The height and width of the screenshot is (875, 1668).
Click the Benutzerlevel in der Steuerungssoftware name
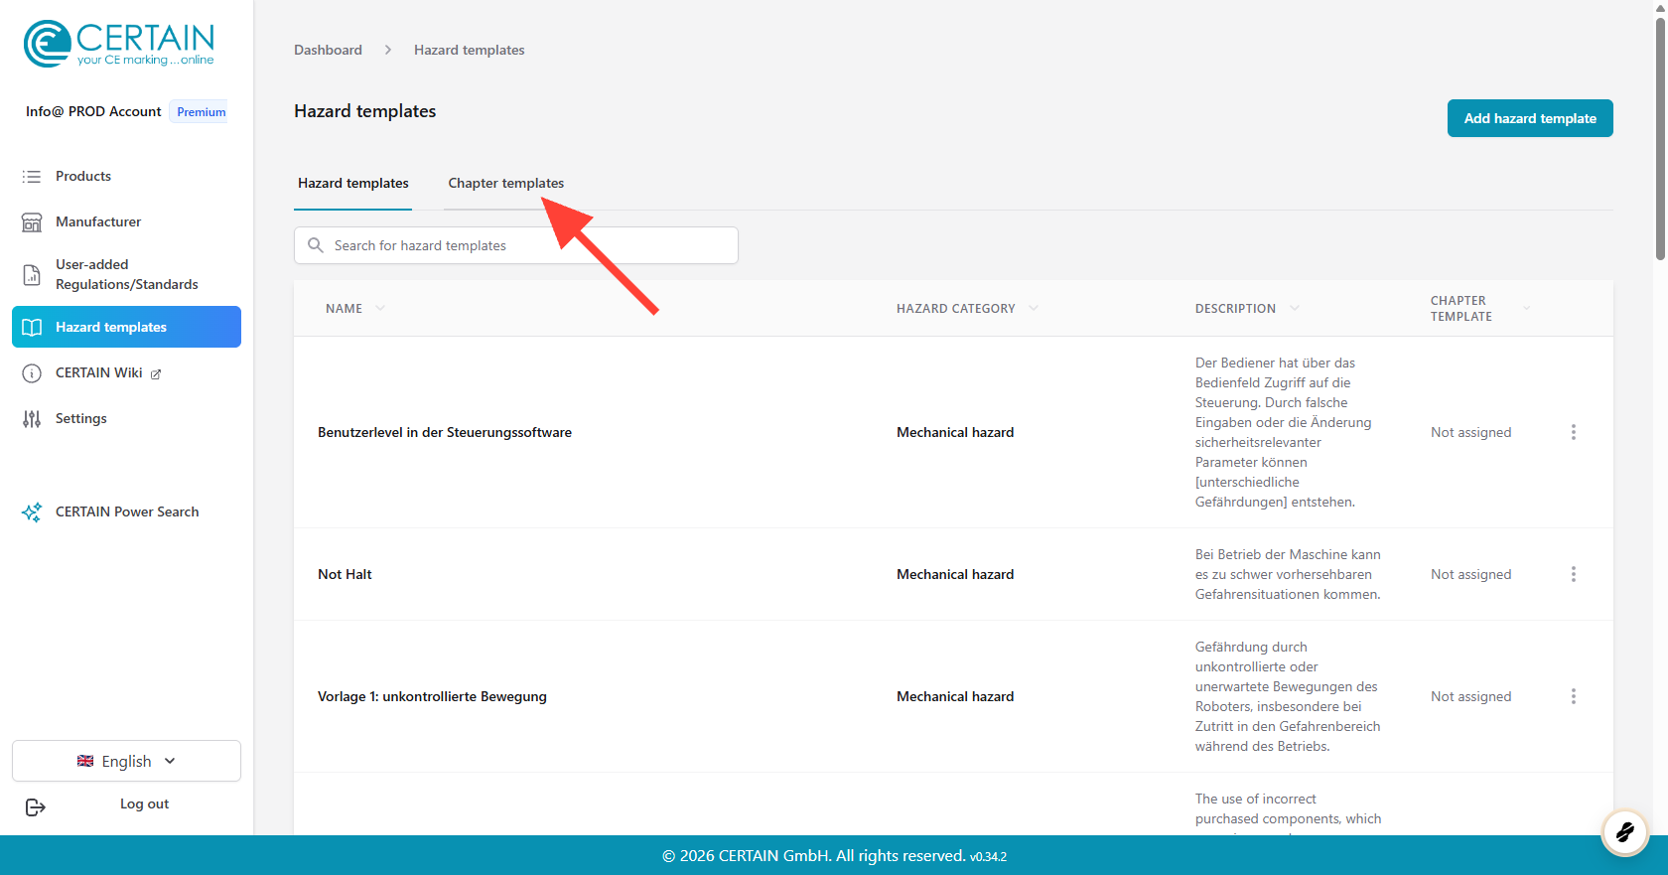tap(445, 432)
